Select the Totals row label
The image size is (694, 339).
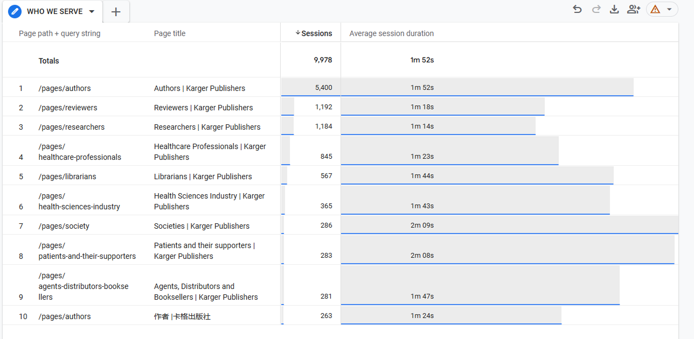[48, 61]
